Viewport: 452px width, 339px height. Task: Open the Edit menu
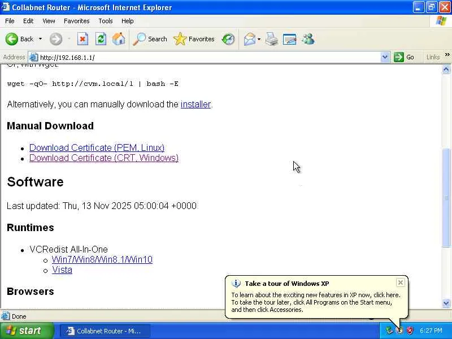coord(28,21)
